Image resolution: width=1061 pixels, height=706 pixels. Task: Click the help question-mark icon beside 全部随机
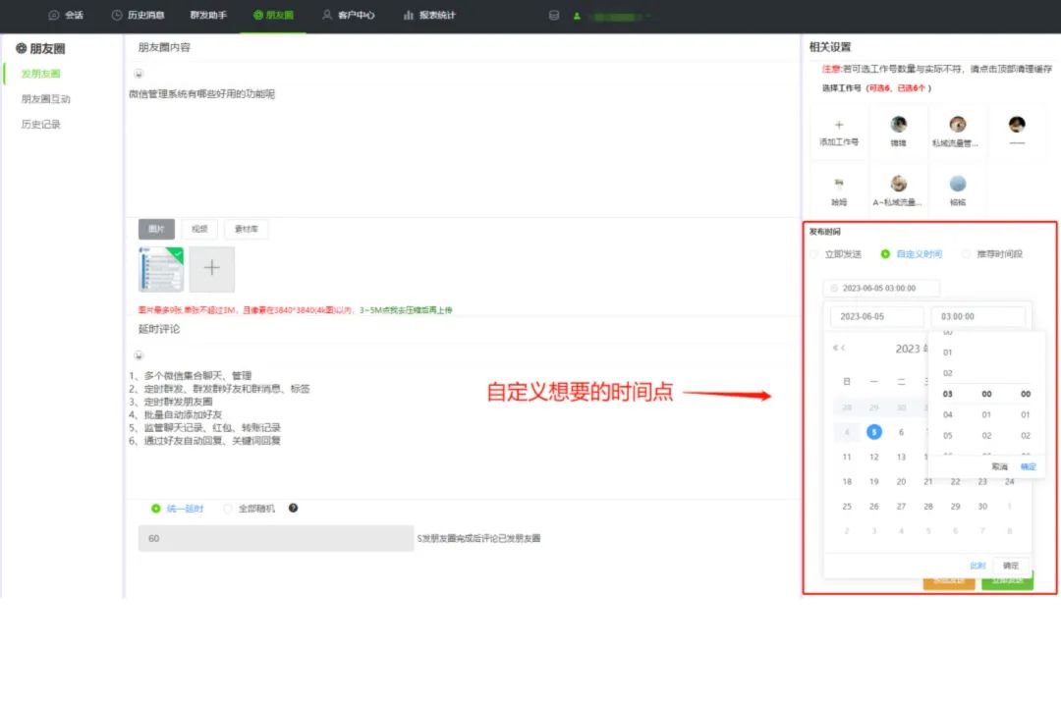[295, 509]
